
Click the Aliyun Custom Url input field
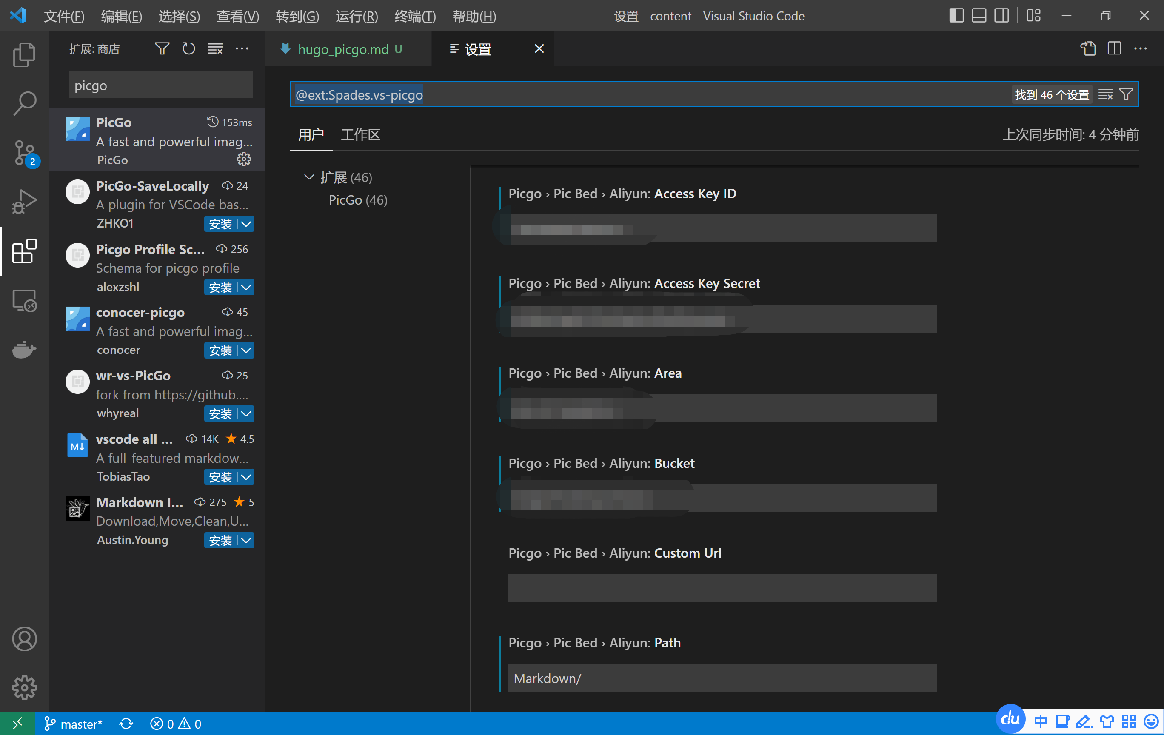coord(722,587)
